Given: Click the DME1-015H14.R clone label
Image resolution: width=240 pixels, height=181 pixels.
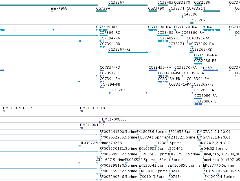Looking at the screenshot, I should (x=17, y=108).
